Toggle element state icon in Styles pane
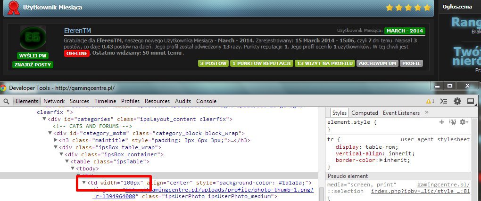The height and width of the screenshot is (201, 481). tap(453, 122)
